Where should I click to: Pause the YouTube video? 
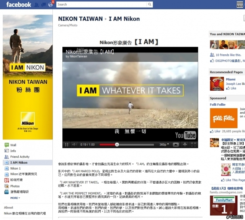(x=67, y=145)
